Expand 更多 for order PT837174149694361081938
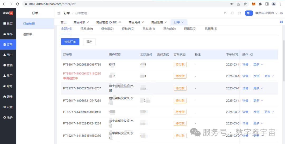285x144 pixels. coord(269,112)
